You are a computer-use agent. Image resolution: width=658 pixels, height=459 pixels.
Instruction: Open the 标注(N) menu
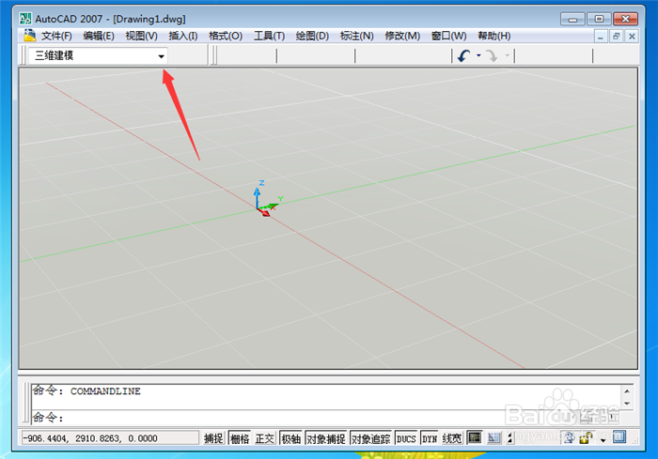click(356, 36)
